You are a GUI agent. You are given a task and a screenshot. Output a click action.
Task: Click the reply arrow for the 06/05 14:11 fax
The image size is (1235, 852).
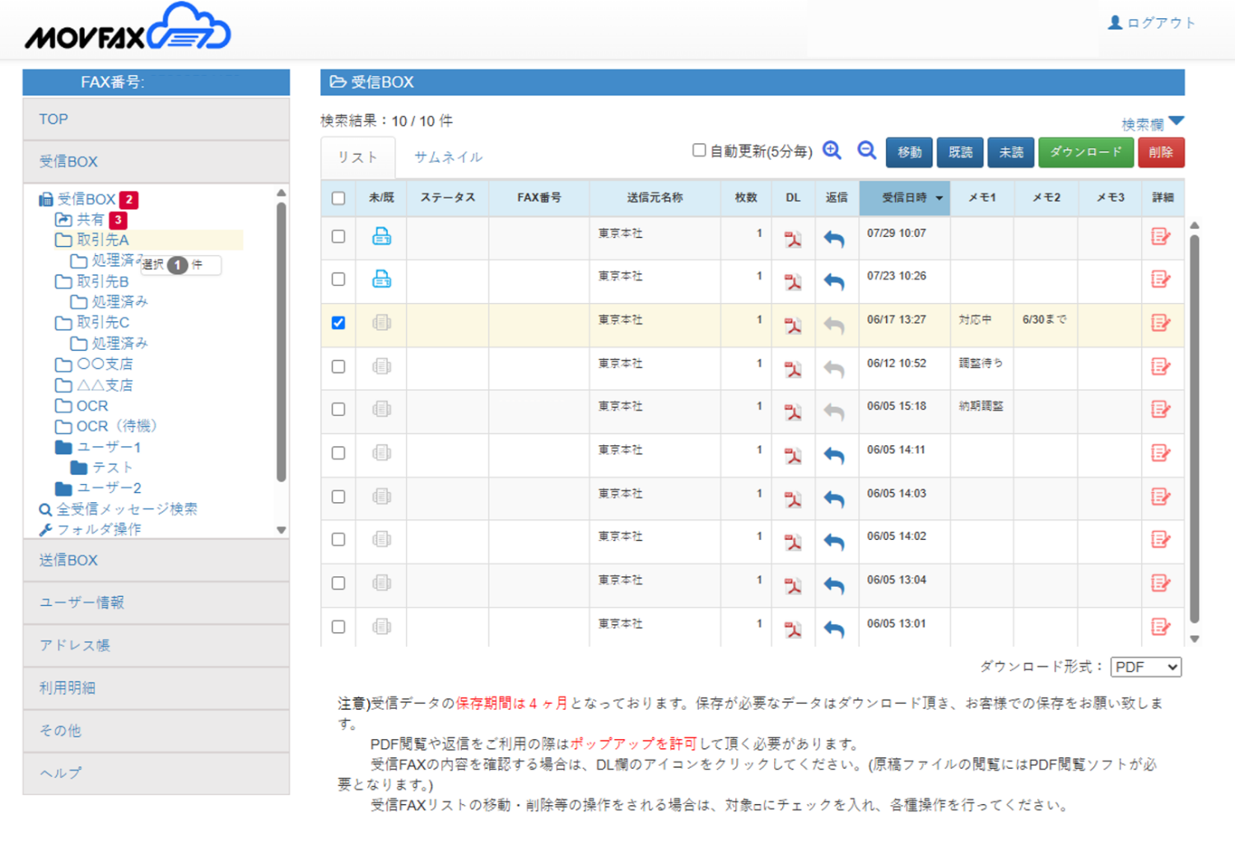(834, 455)
